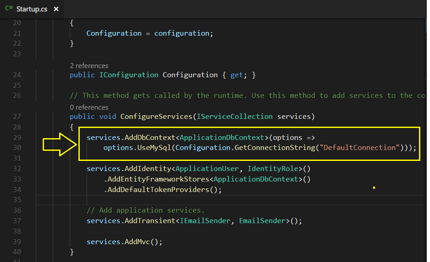
Task: Click the services.AddMvc() statement
Action: pos(124,242)
